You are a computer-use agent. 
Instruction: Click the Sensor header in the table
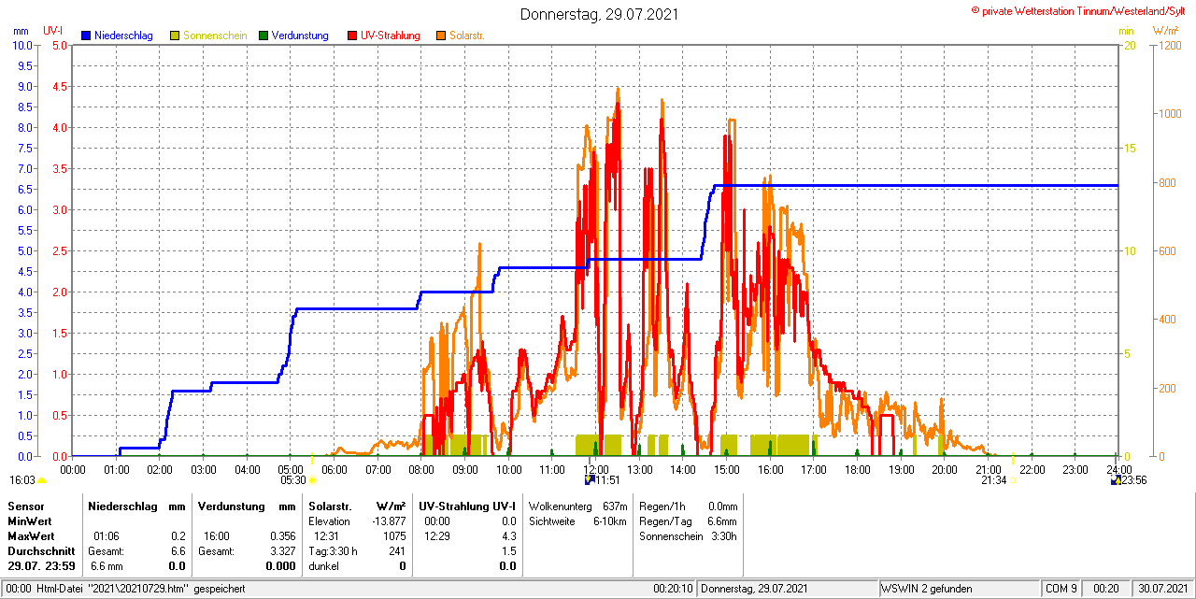(25, 506)
